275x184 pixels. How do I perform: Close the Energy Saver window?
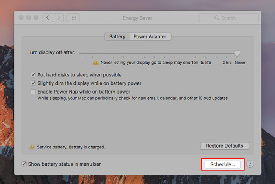pyautogui.click(x=21, y=18)
